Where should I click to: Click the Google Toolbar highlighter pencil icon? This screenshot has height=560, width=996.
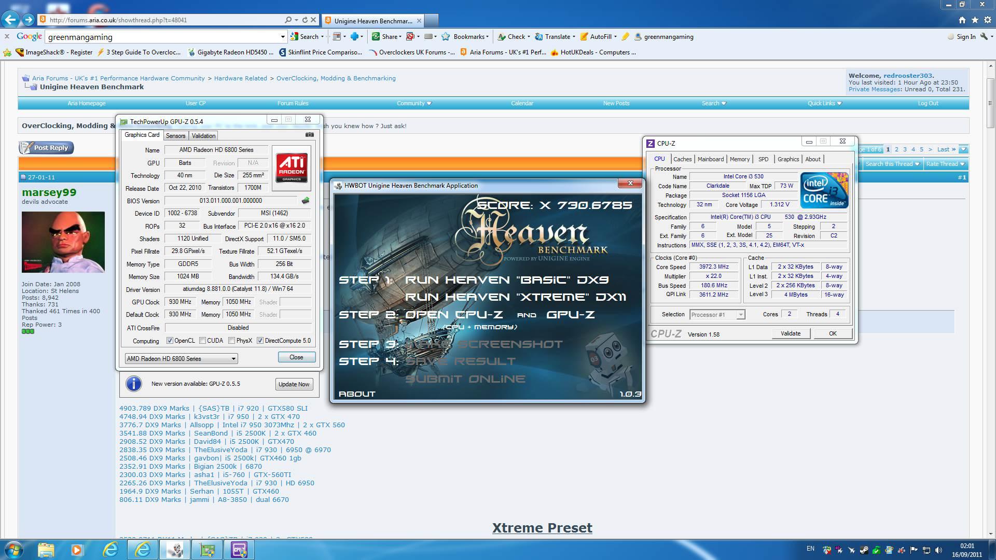tap(625, 37)
